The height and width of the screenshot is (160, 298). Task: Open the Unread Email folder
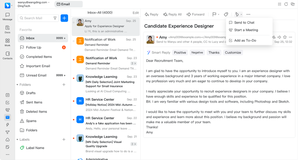[x=43, y=75]
